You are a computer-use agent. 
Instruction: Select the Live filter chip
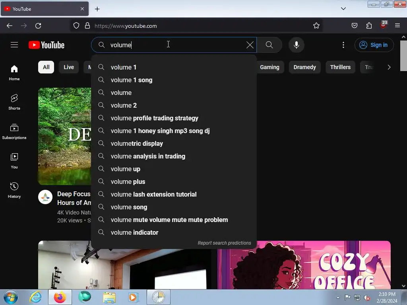(x=69, y=67)
